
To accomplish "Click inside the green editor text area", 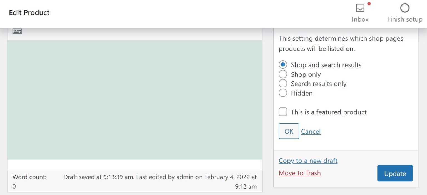I will (135, 100).
